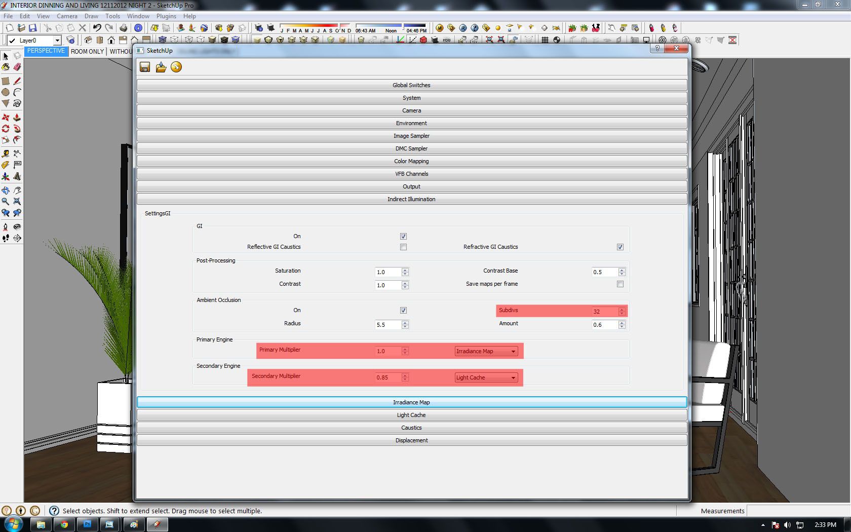Open the Primary Engine Irradiance Map dropdown

[x=486, y=351]
